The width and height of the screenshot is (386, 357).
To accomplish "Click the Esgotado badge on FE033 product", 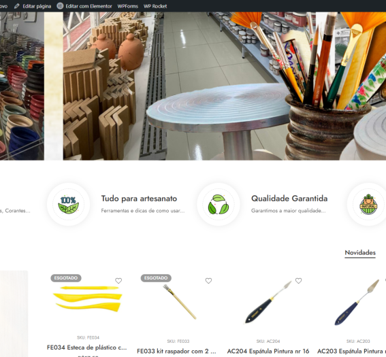I will click(156, 278).
